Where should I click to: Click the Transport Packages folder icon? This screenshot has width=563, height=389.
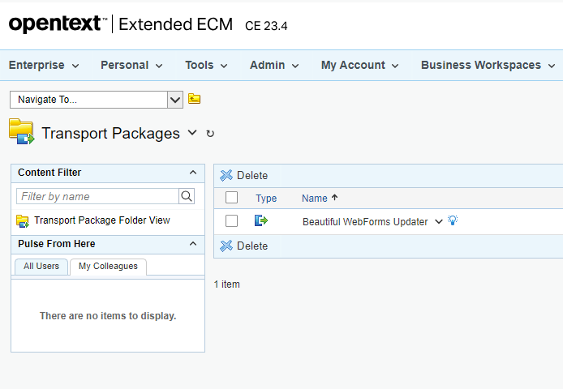click(21, 132)
